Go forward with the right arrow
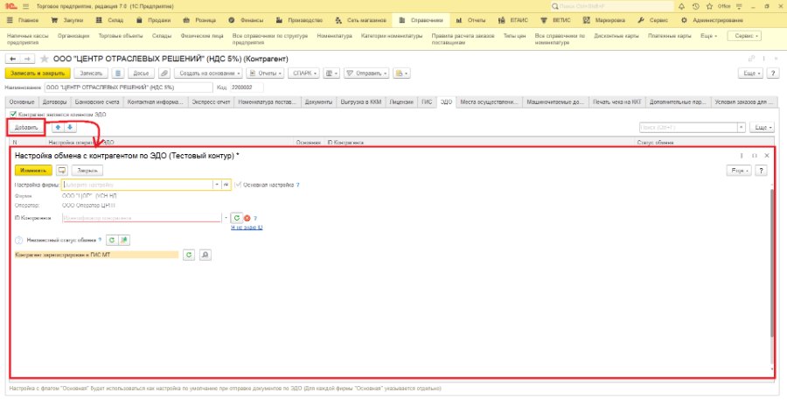This screenshot has height=400, width=787. [28, 60]
